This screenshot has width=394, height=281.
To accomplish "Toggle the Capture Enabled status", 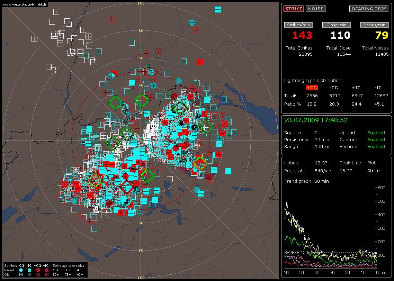I will click(x=376, y=139).
